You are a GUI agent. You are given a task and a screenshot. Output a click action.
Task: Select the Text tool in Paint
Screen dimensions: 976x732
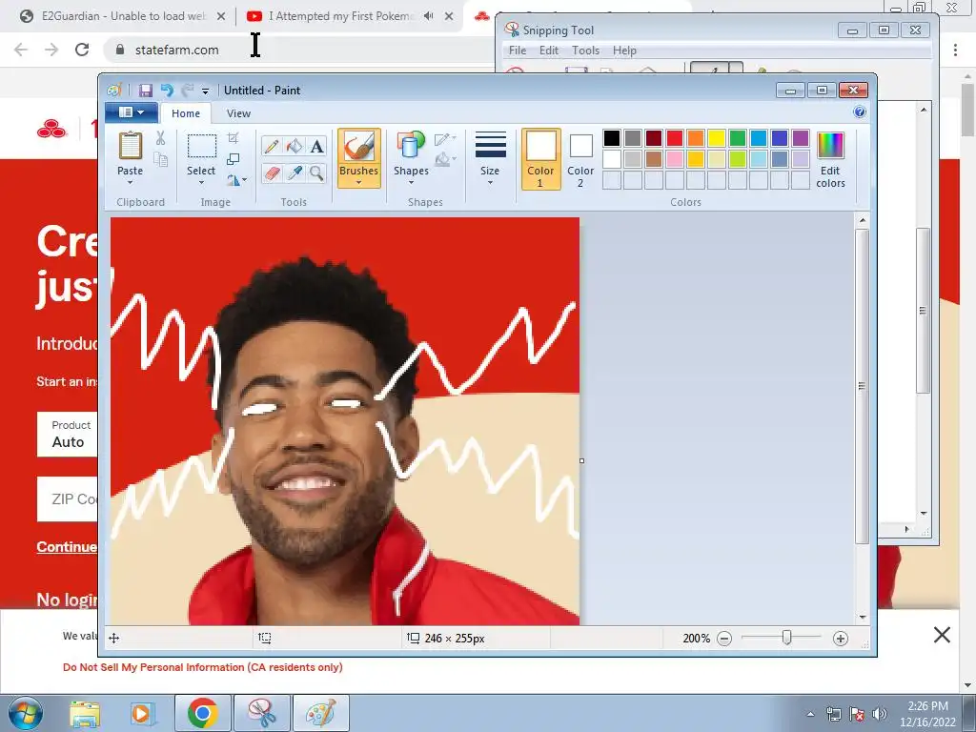click(x=316, y=146)
